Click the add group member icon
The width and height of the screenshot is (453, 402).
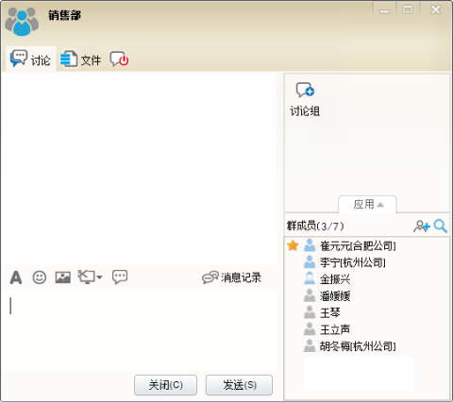click(422, 226)
